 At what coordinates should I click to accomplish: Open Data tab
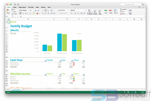[x=37, y=7]
